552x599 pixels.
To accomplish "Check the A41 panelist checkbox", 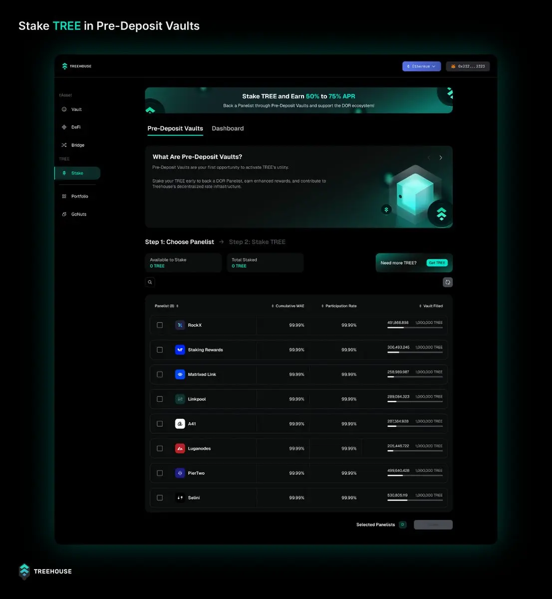I will tap(160, 424).
